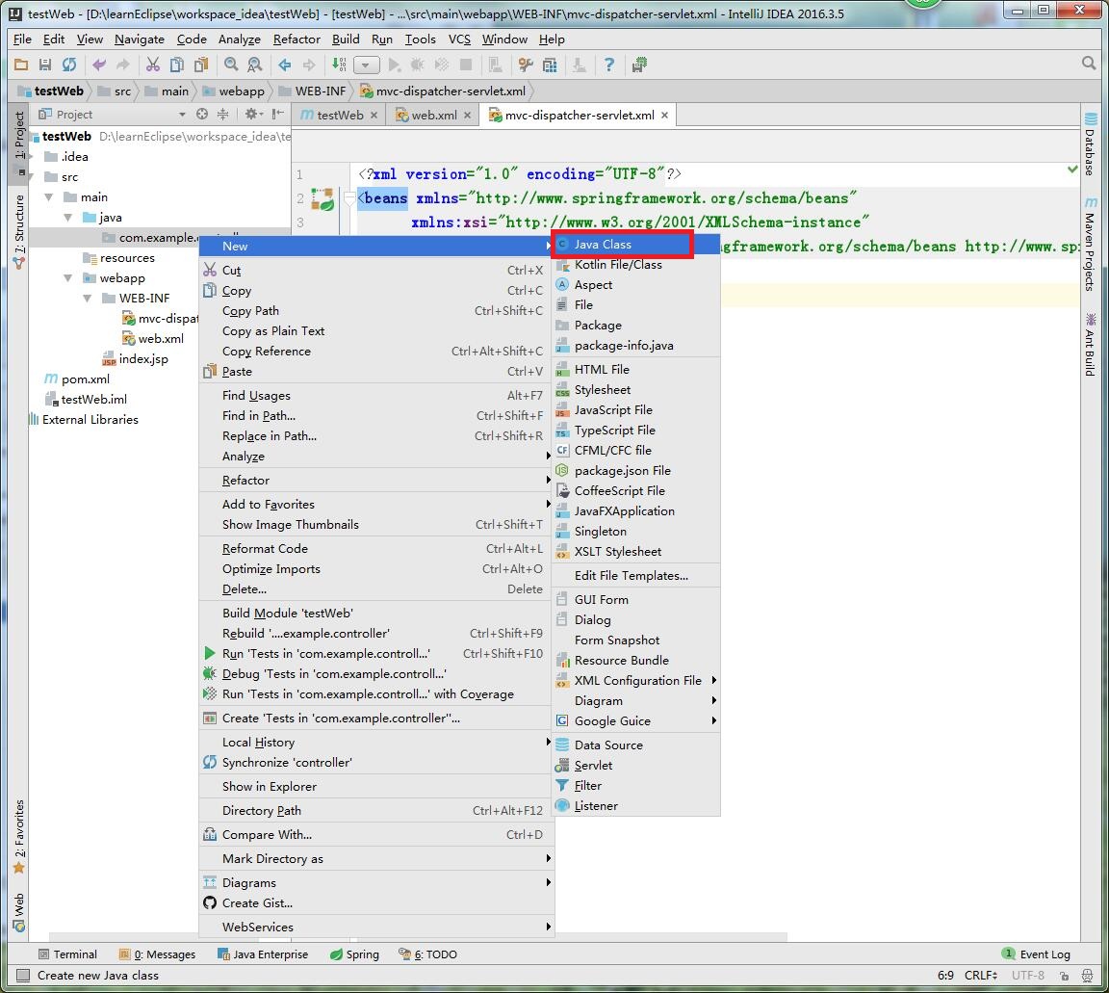Choose Kotlin File/Class from New submenu

635,265
